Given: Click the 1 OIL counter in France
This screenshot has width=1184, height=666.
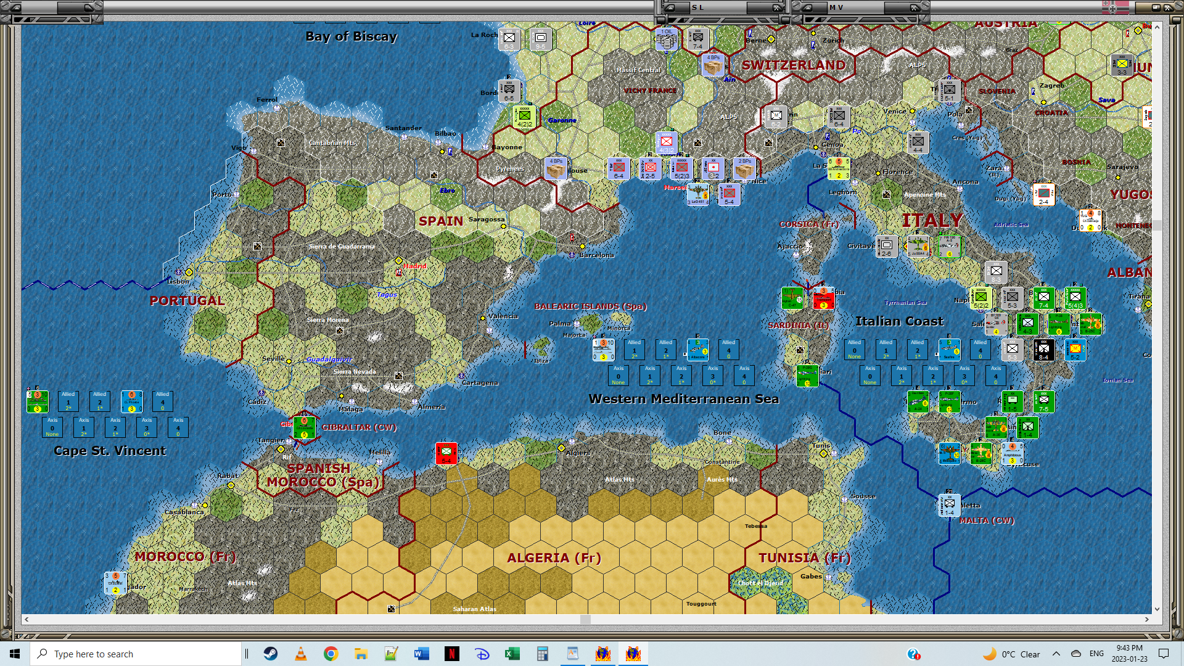Looking at the screenshot, I should (666, 39).
